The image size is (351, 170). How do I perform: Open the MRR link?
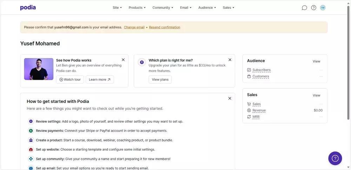coord(256,117)
